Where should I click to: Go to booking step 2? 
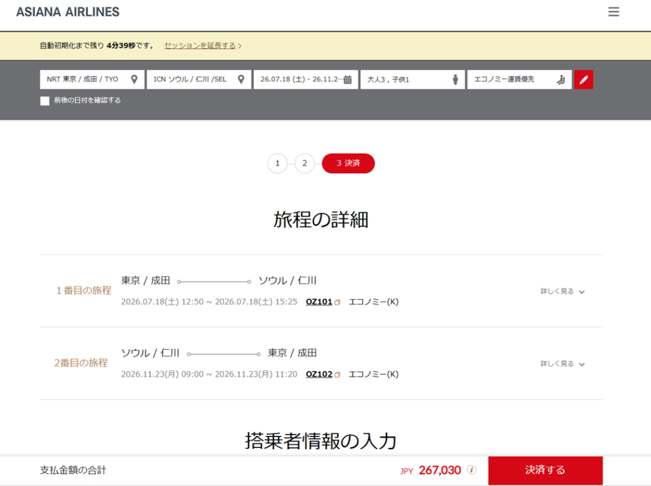point(305,163)
